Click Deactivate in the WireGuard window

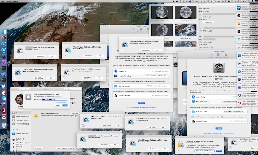point(208,22)
